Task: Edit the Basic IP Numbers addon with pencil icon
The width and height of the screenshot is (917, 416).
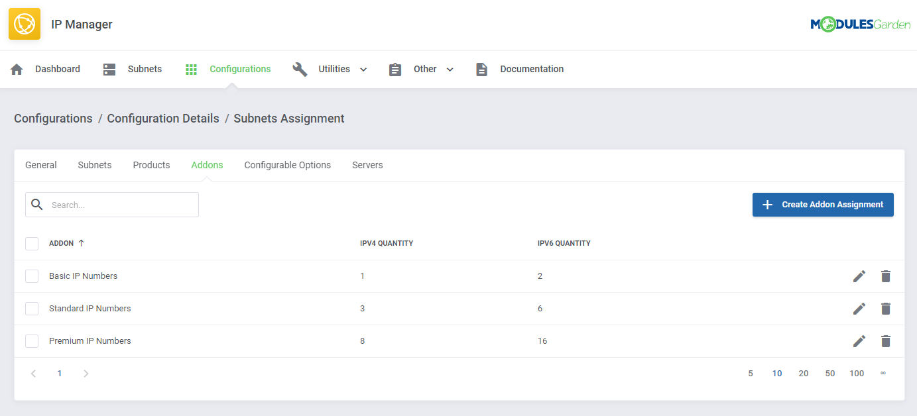Action: point(859,276)
